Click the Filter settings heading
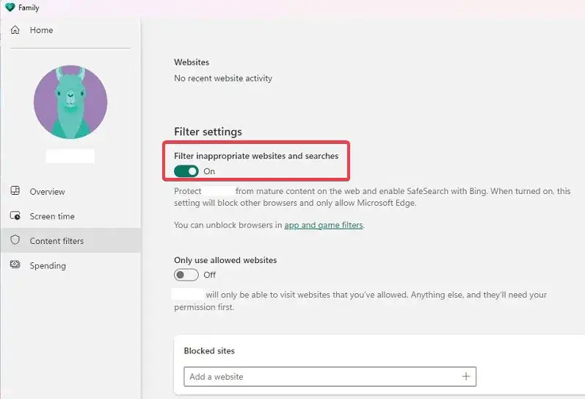The height and width of the screenshot is (399, 585). 208,132
